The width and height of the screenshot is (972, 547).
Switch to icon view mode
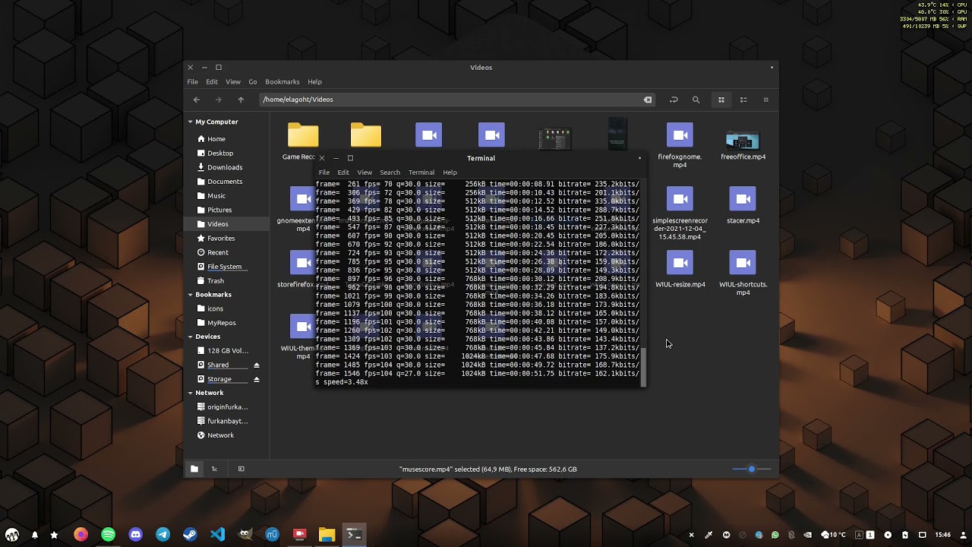[x=721, y=100]
